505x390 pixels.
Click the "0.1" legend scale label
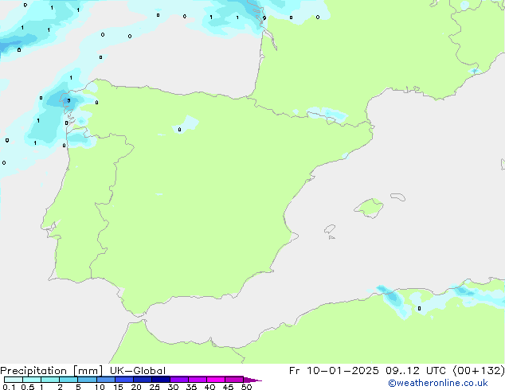click(x=9, y=387)
